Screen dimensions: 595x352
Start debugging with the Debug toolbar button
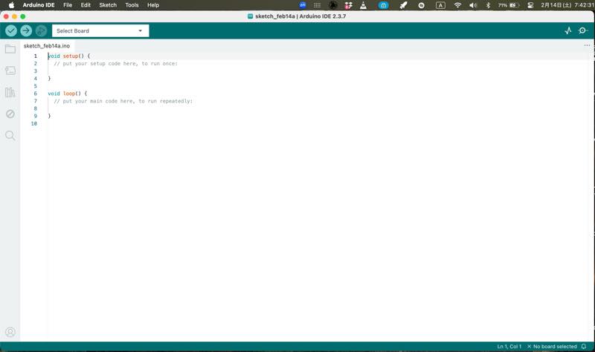click(x=41, y=30)
